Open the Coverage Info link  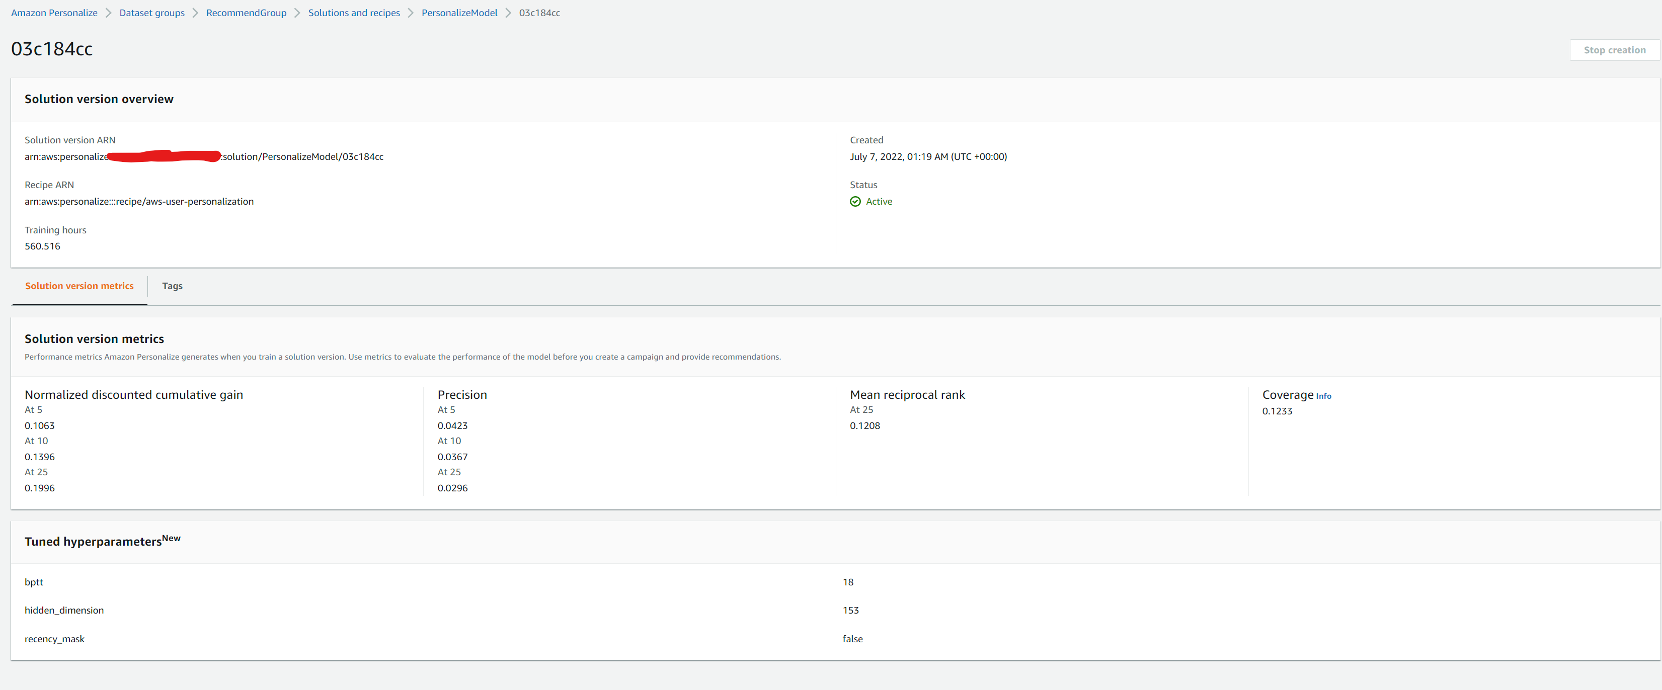1323,396
